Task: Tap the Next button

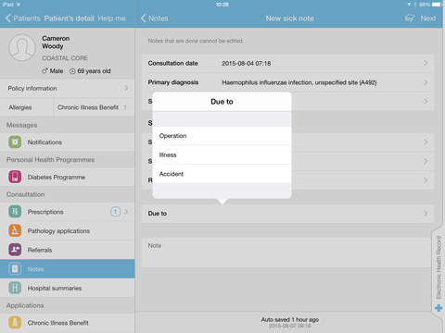Action: tap(428, 18)
